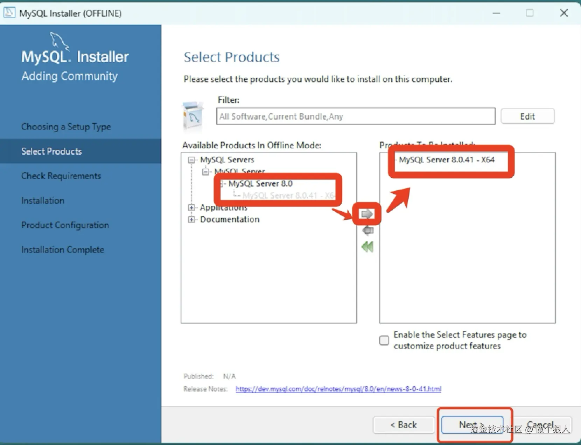
Task: Open the release notes news-8-0-41 link
Action: pos(338,389)
